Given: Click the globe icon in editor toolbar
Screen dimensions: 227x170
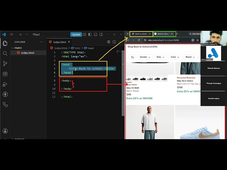Looking at the screenshot, I should (109, 42).
